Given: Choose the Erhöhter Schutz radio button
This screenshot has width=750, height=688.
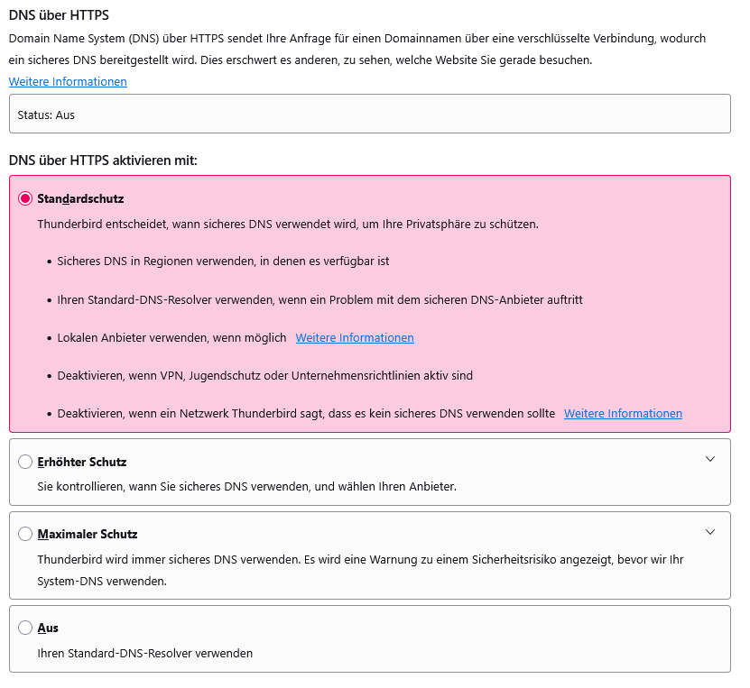Looking at the screenshot, I should 25,462.
